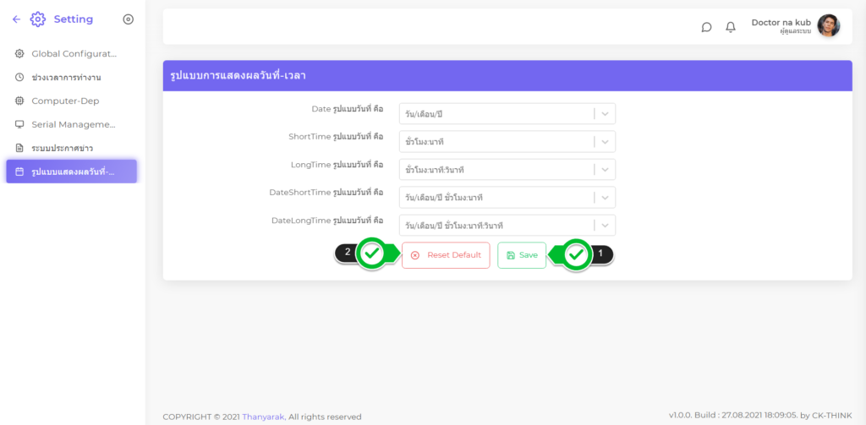
Task: Click the circular target icon in sidebar header
Action: pos(128,19)
